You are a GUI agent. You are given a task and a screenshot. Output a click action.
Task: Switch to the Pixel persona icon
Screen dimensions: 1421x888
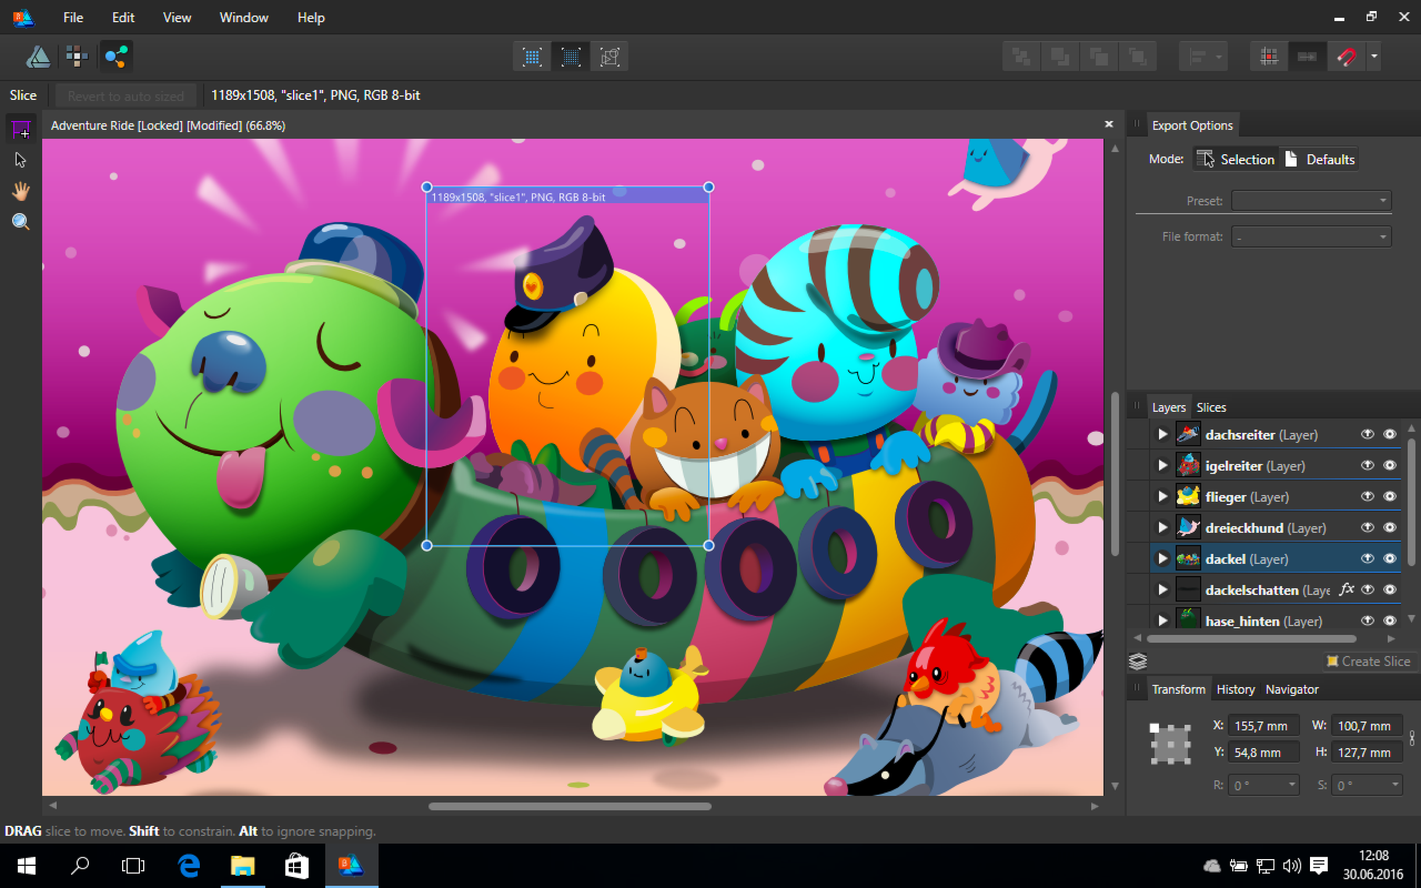(77, 57)
